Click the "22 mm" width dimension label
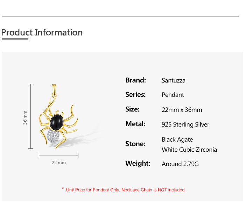 pyautogui.click(x=58, y=163)
